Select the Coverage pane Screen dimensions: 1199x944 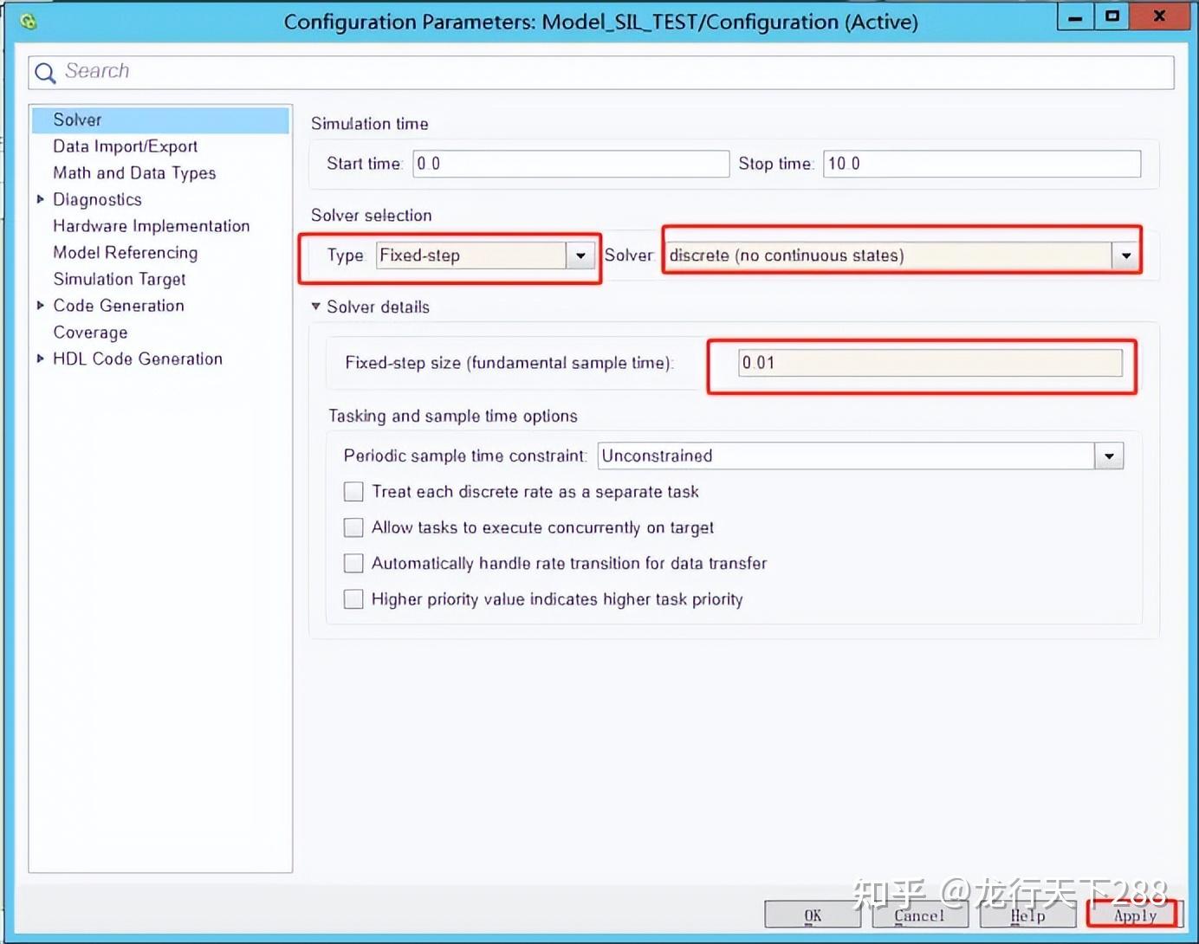pyautogui.click(x=90, y=333)
